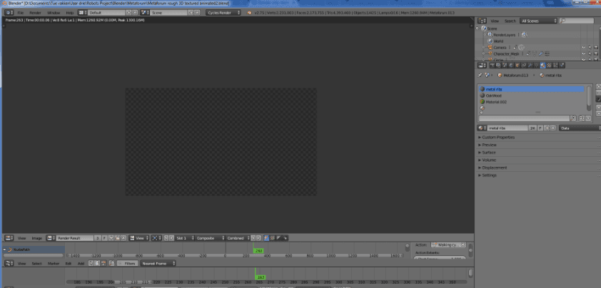Open the Window menu in top bar
Viewport: 601px width, 288px height.
click(x=54, y=13)
